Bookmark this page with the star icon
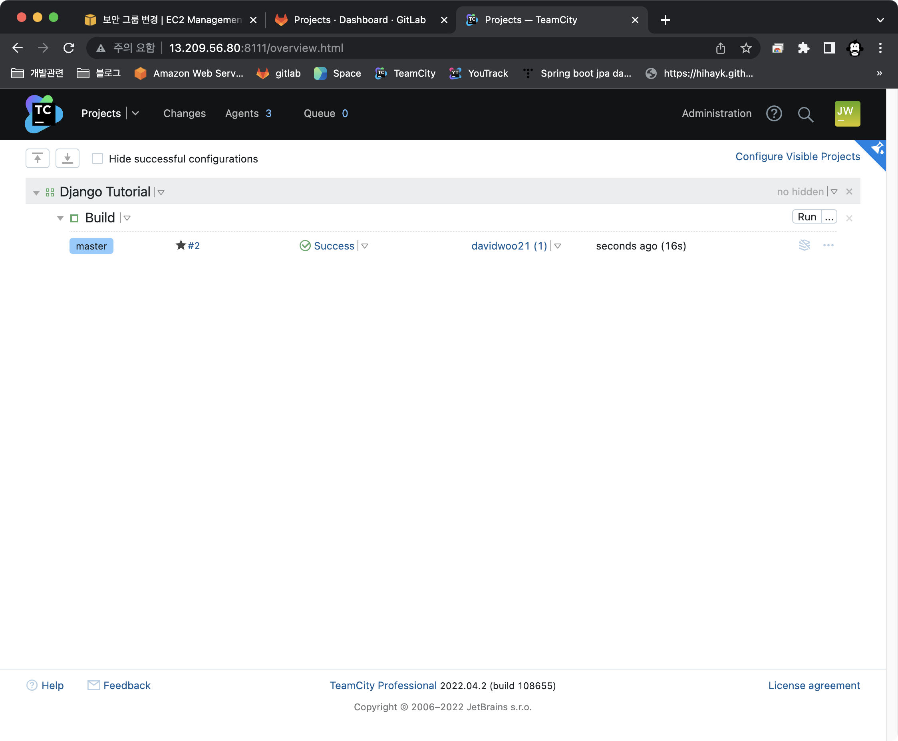Viewport: 898px width, 741px height. 745,48
